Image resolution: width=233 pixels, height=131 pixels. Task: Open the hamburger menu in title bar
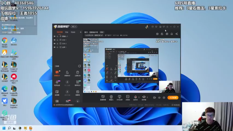167,27
